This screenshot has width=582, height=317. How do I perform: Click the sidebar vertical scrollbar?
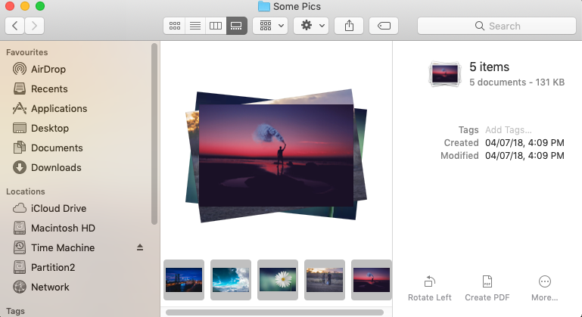[x=154, y=134]
